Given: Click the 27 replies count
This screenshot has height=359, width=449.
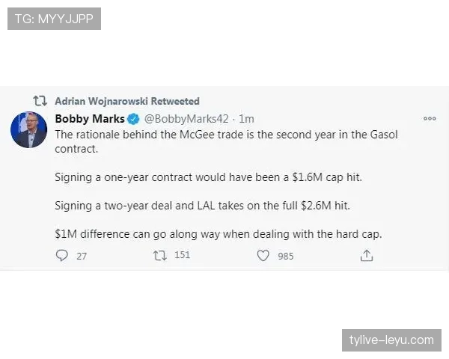Looking at the screenshot, I should pyautogui.click(x=82, y=256).
